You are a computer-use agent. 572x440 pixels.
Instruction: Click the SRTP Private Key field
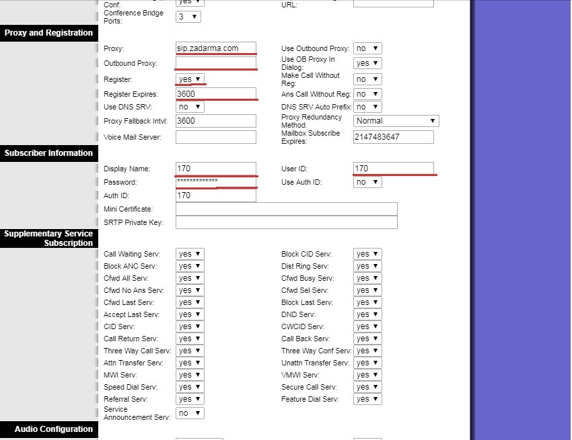[287, 222]
